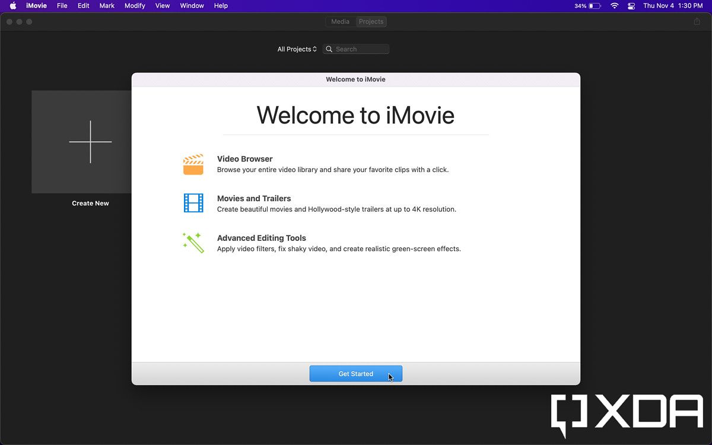This screenshot has height=445, width=712.
Task: Click the date and time in the menu bar
Action: coord(673,5)
